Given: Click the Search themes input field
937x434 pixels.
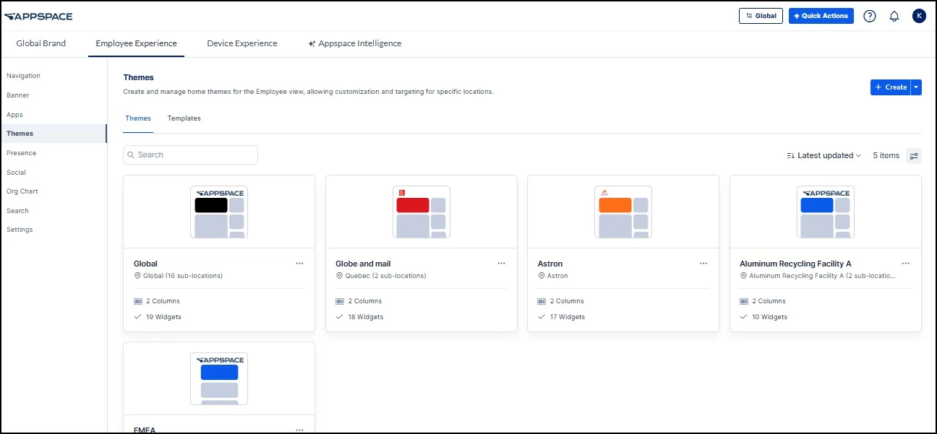Looking at the screenshot, I should (x=190, y=155).
